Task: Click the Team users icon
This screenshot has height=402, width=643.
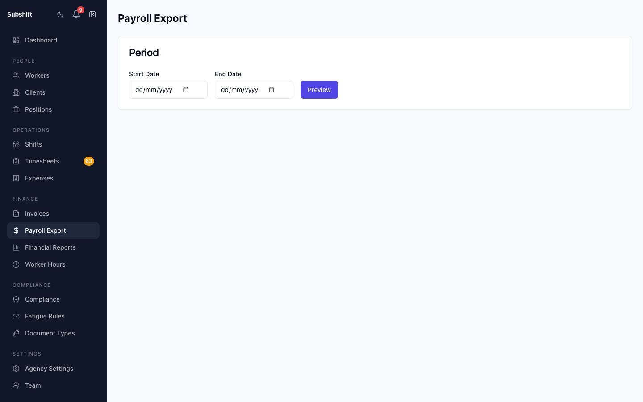Action: pyautogui.click(x=16, y=385)
